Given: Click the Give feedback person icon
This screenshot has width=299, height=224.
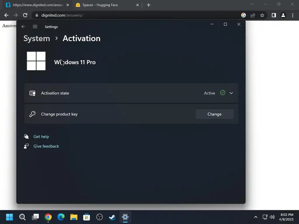Looking at the screenshot, I should (x=26, y=146).
